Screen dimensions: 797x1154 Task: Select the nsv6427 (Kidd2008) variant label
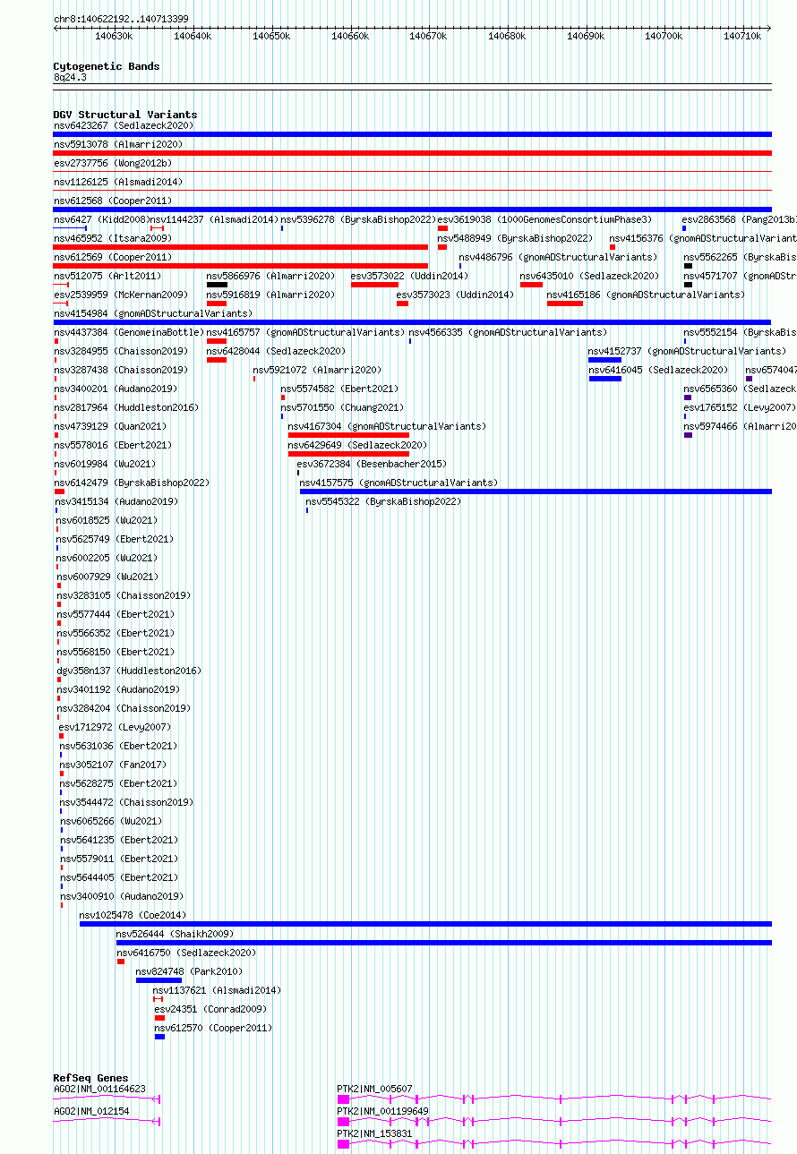click(x=100, y=219)
